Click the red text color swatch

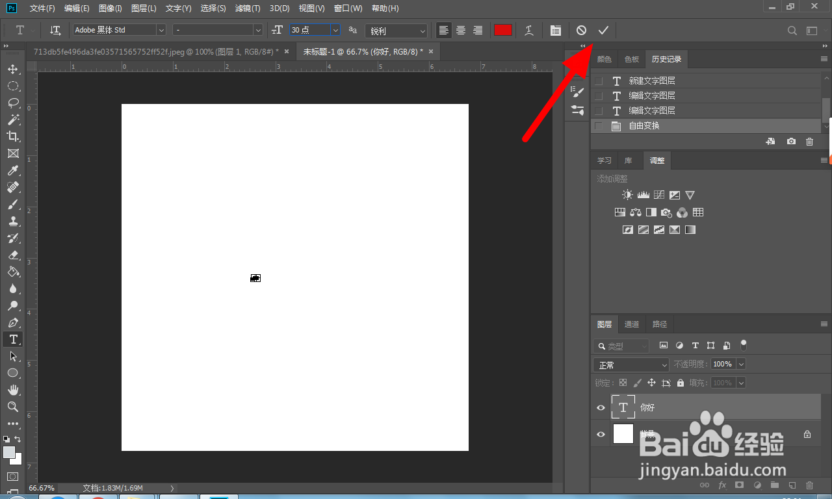(x=503, y=30)
